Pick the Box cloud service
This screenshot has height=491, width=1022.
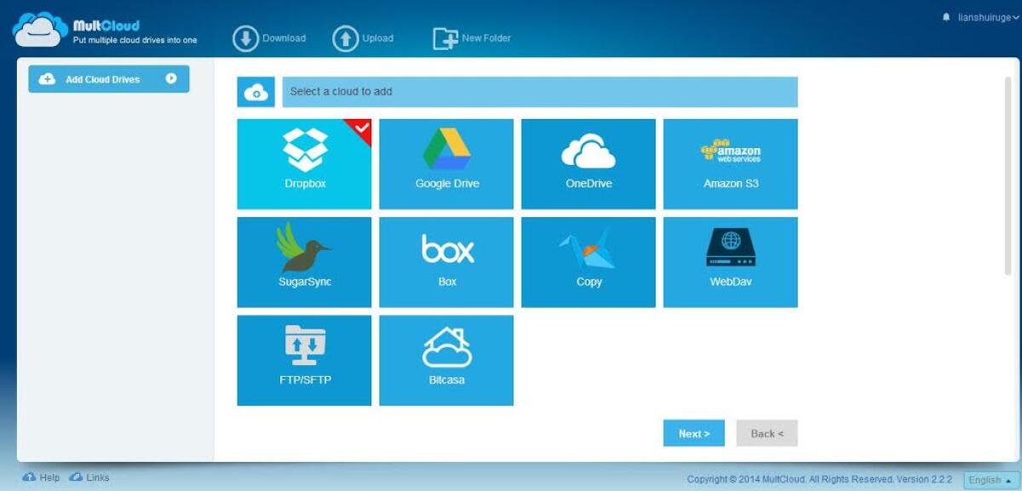click(x=445, y=261)
